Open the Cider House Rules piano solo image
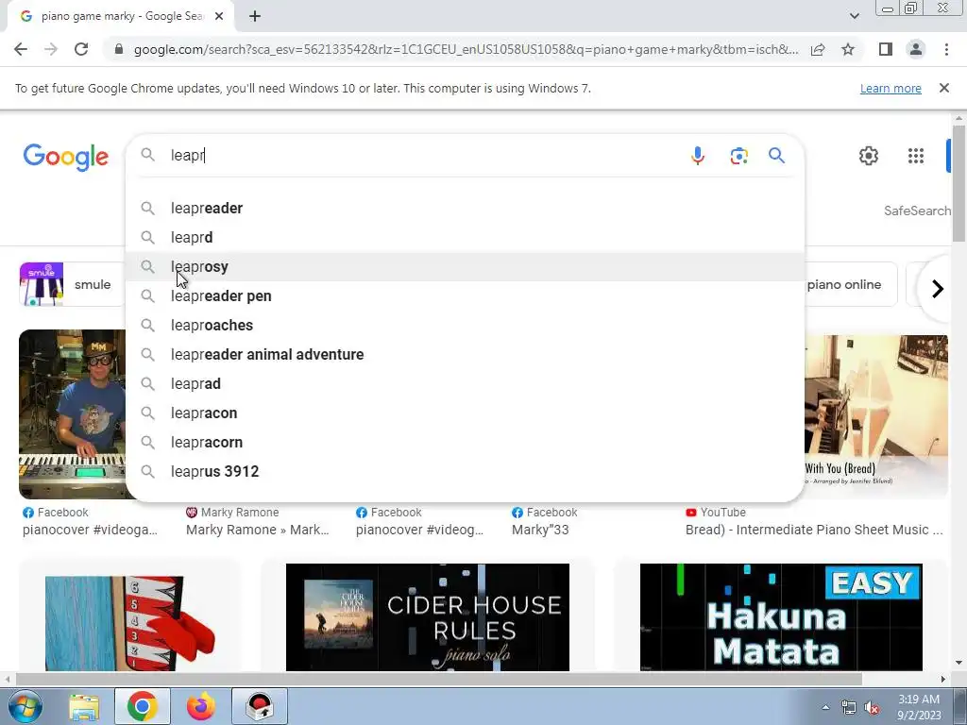967x725 pixels. click(428, 617)
